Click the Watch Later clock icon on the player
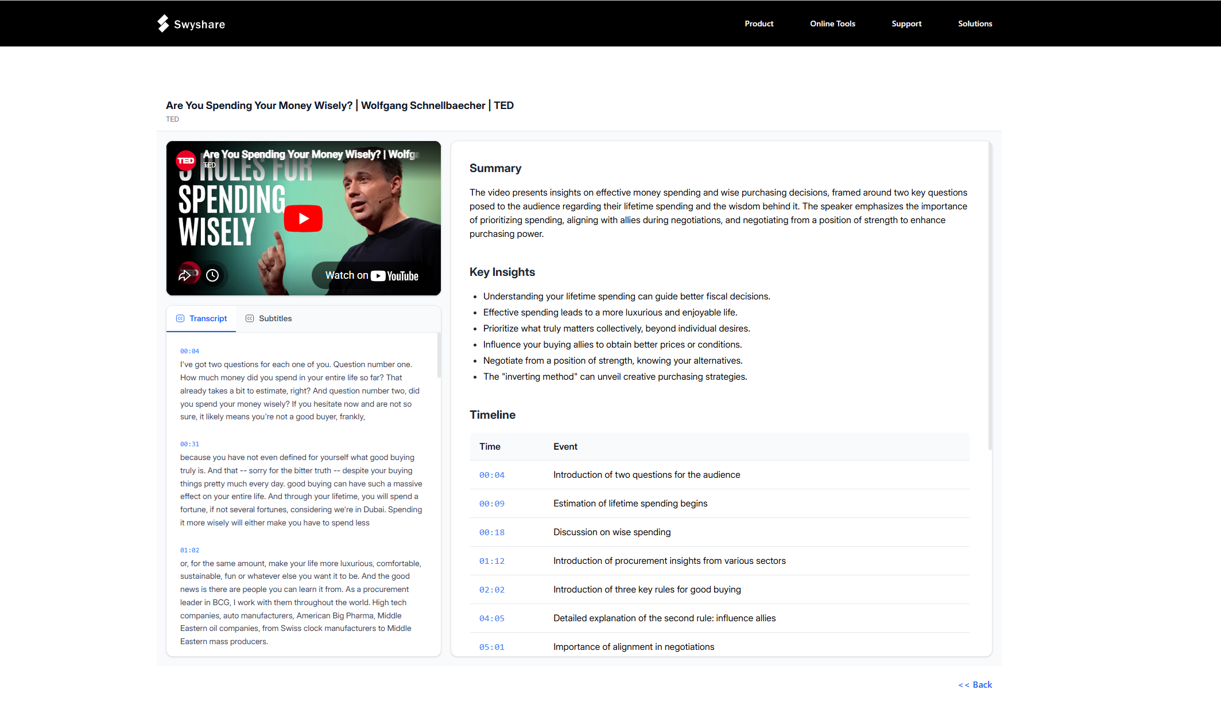 pos(212,275)
